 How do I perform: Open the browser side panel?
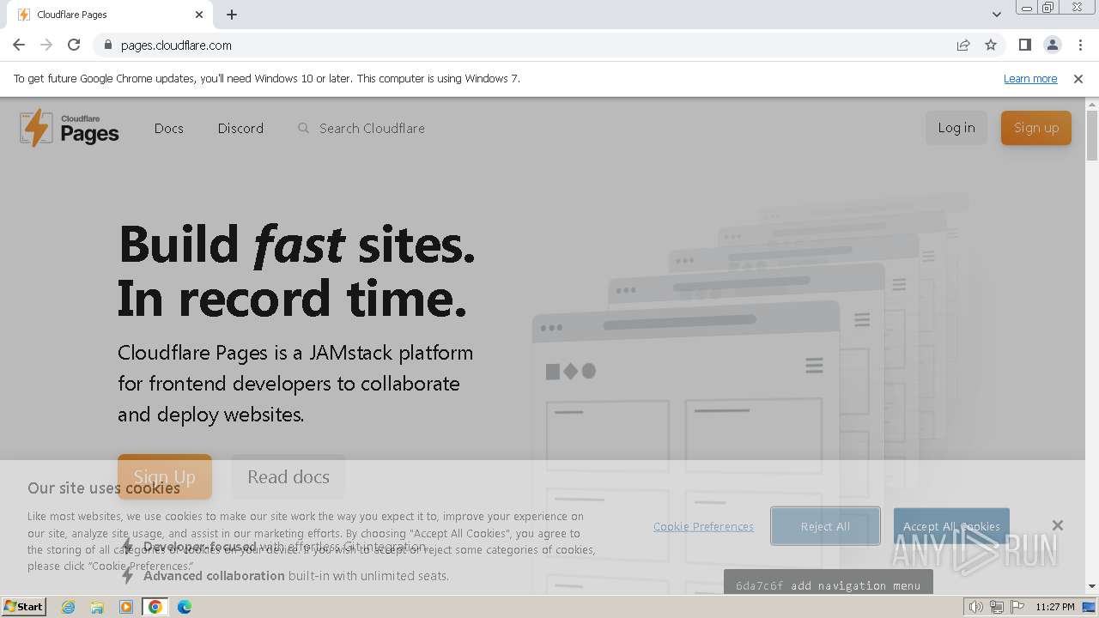click(1025, 45)
